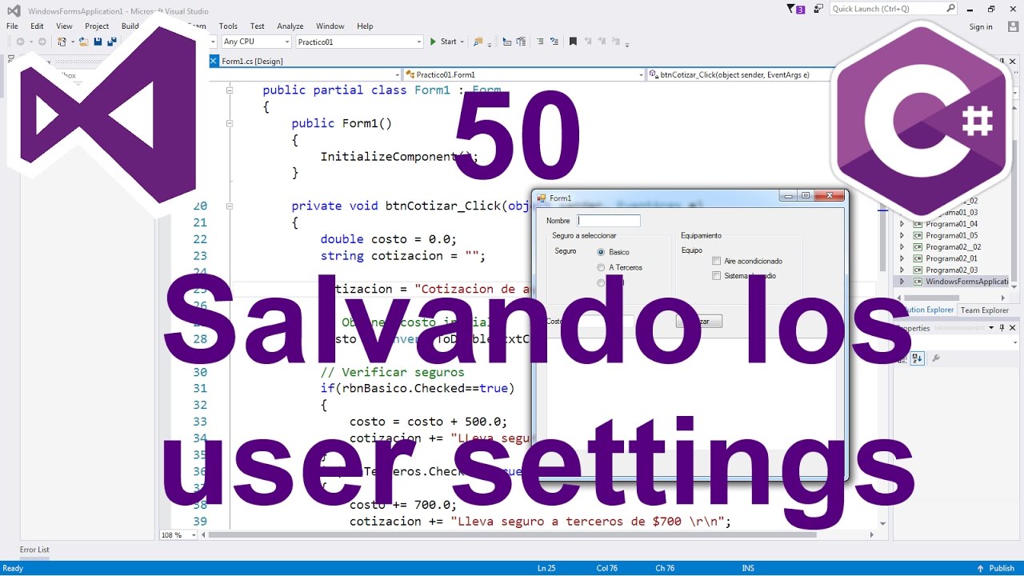Click the Find in Files toolbar icon
Screen dimensions: 1024x576
478,42
